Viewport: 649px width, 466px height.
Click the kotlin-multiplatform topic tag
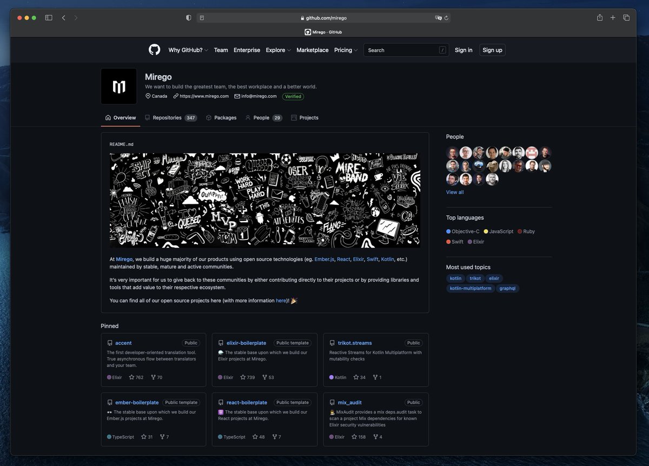pos(471,289)
